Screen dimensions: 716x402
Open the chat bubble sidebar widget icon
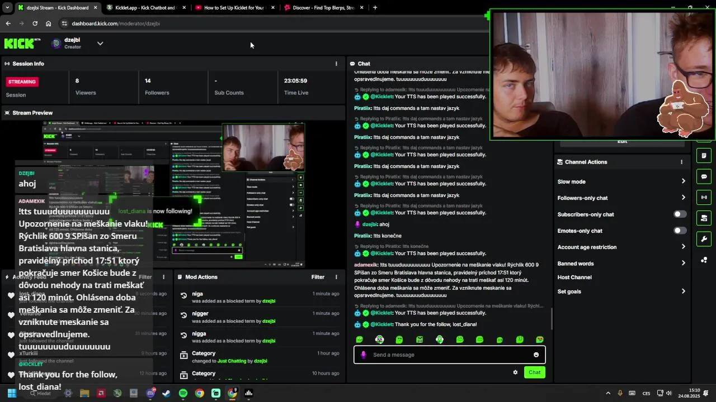point(704,176)
